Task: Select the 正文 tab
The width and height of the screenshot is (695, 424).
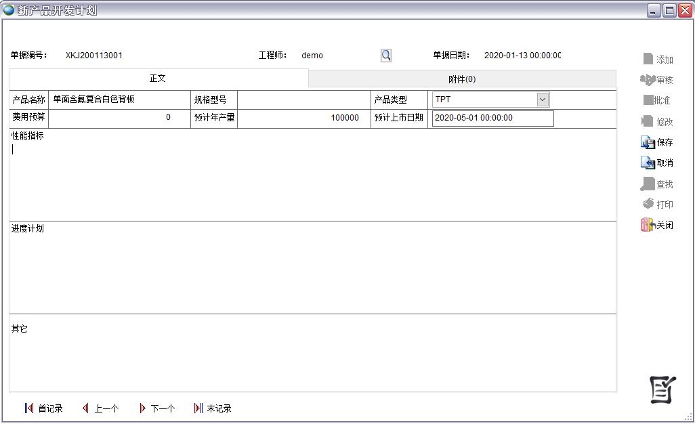Action: [x=158, y=79]
